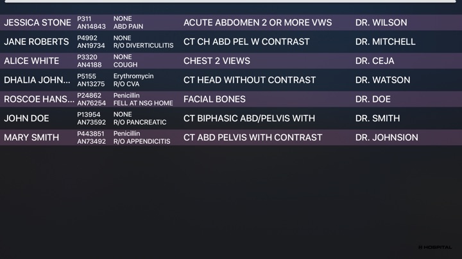The height and width of the screenshot is (259, 462).
Task: Click Dr. Wilson in the physician column
Action: pyautogui.click(x=381, y=22)
